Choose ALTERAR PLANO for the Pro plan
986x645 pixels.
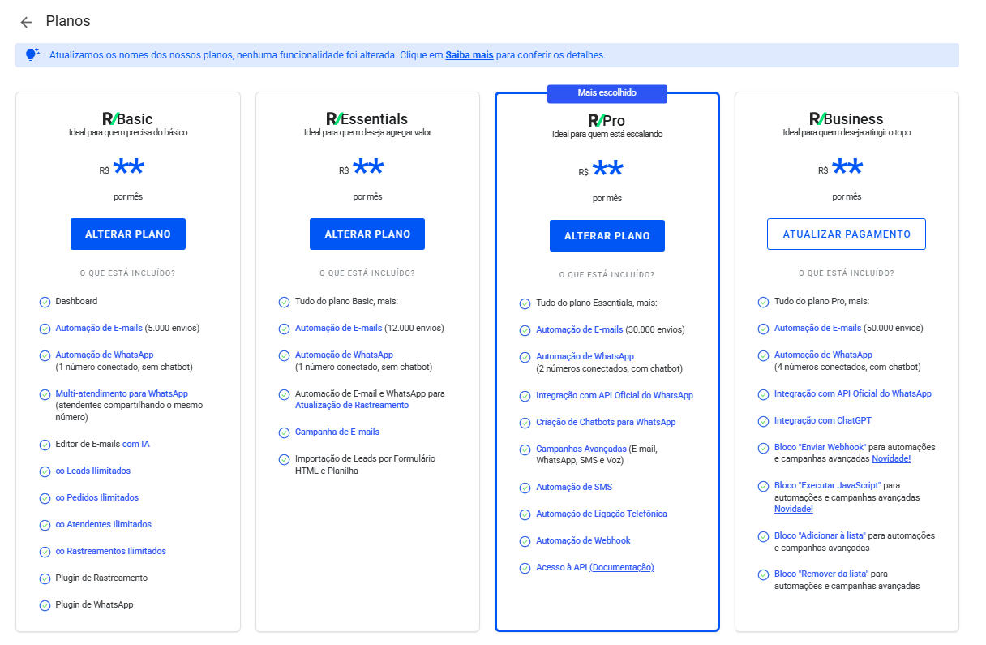[607, 236]
